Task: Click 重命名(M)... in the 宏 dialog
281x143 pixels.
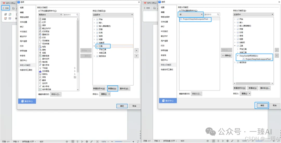Action: coord(265,88)
